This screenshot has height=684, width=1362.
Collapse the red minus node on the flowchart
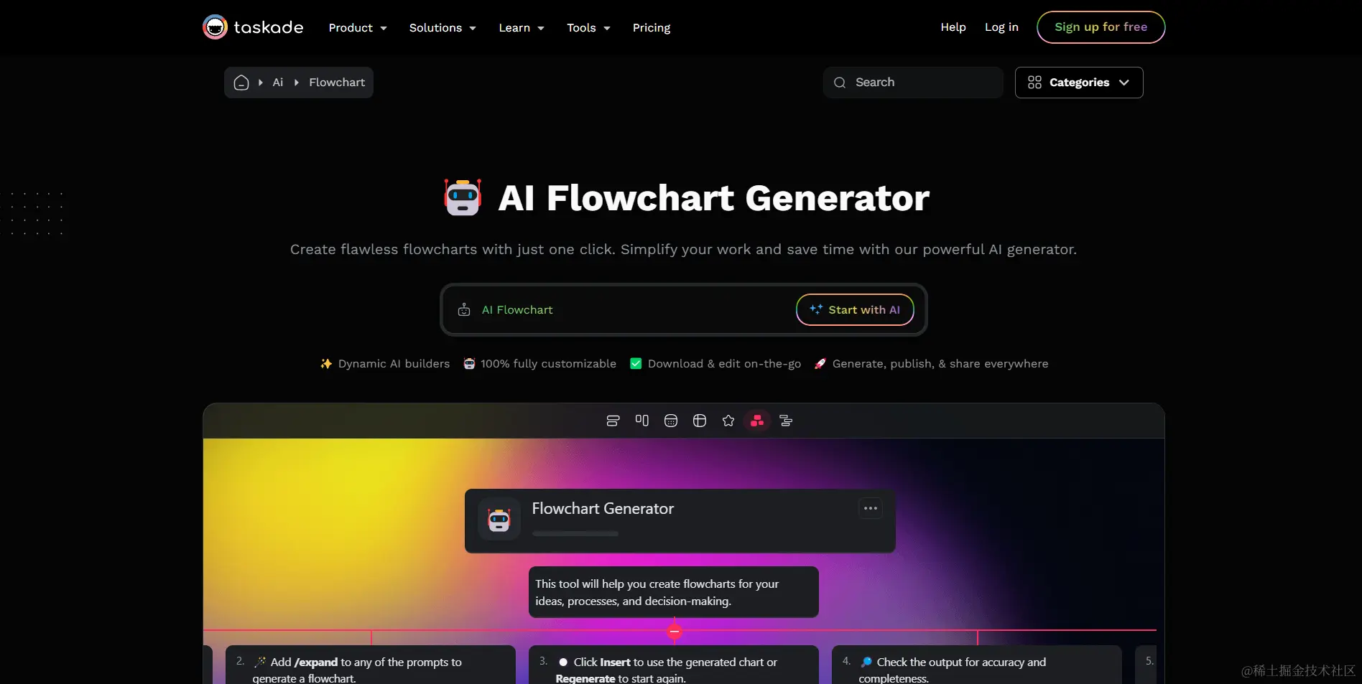tap(675, 632)
